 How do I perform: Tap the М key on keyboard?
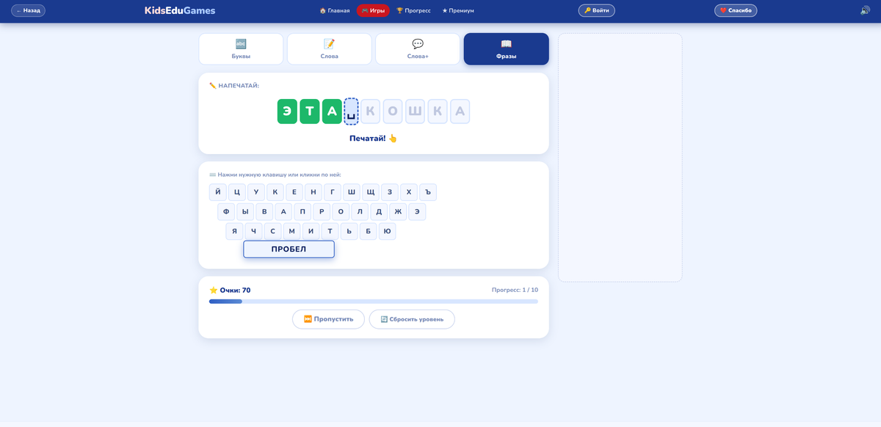pyautogui.click(x=291, y=231)
